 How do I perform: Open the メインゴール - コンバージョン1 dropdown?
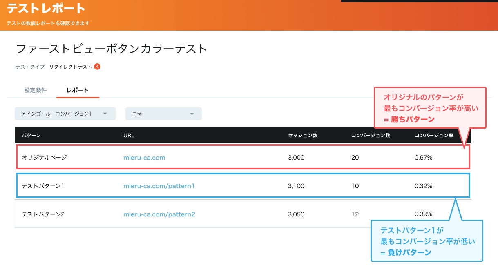[65, 114]
